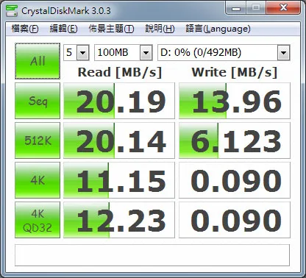Open the 語言(Language) menu
This screenshot has height=278, width=306.
click(x=218, y=29)
